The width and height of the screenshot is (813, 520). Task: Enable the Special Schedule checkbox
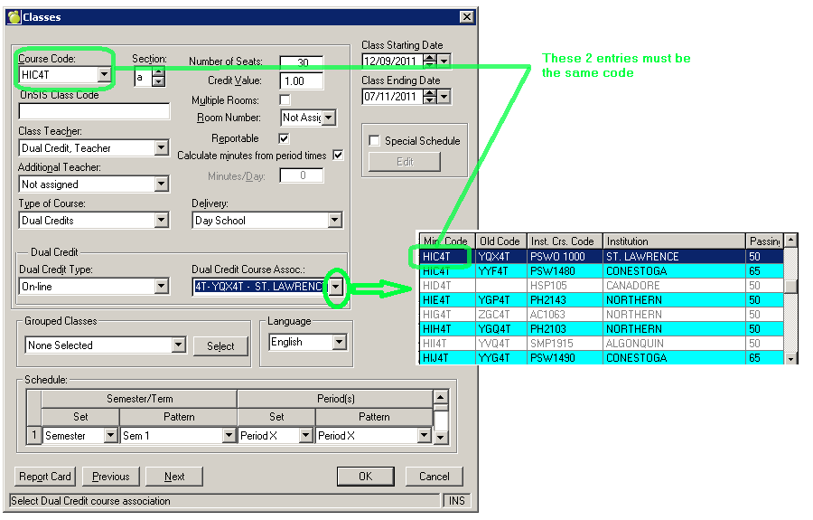coord(375,141)
